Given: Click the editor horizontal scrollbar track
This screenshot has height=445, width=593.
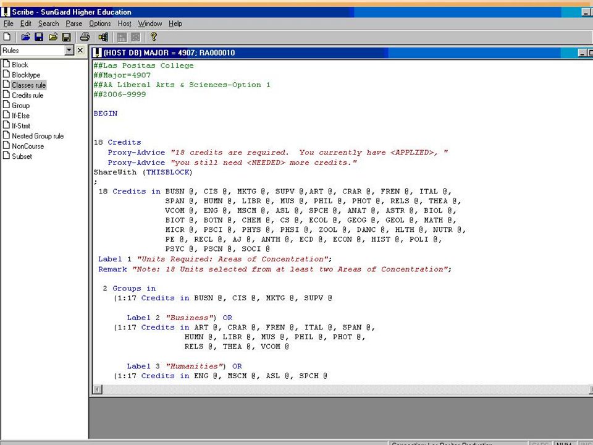Looking at the screenshot, I should pos(345,389).
